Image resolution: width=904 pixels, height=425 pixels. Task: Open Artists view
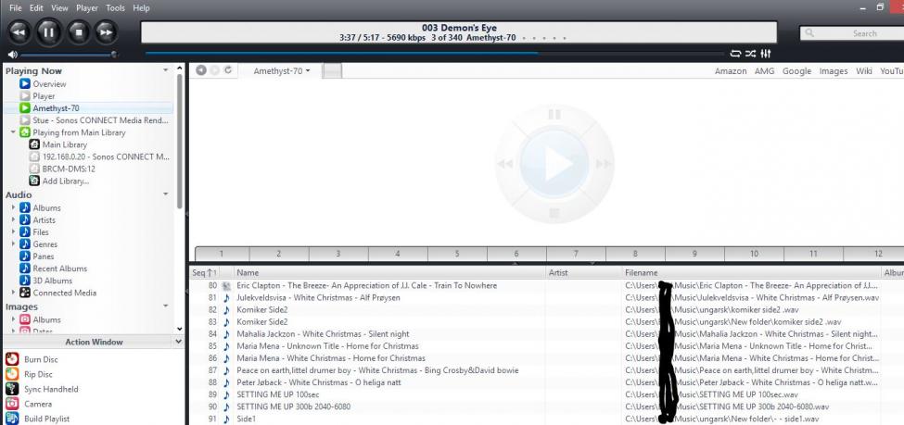(44, 220)
